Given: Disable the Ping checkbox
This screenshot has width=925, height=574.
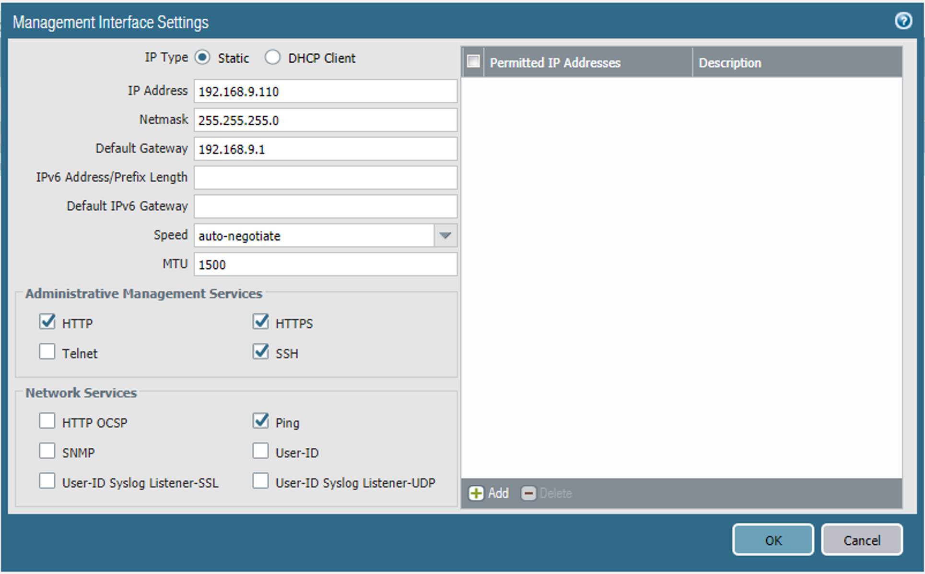Looking at the screenshot, I should coord(260,421).
